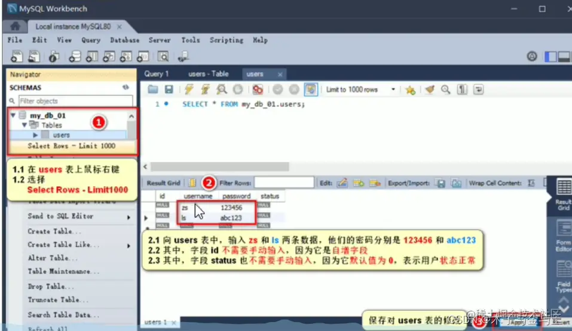This screenshot has width=572, height=331.
Task: Open the Database menu
Action: [x=125, y=40]
